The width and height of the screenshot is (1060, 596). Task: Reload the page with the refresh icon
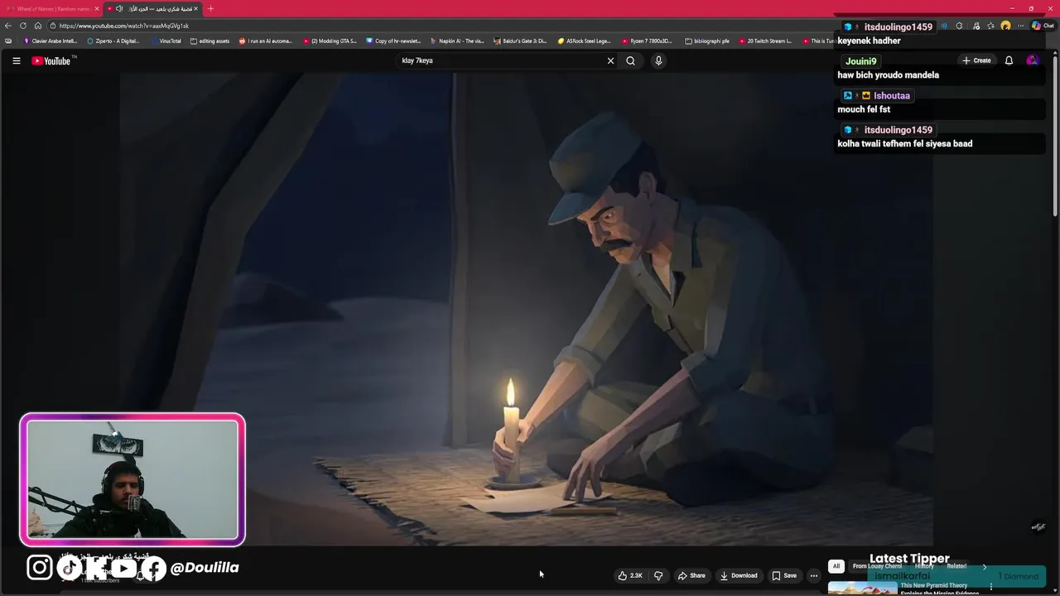click(23, 26)
